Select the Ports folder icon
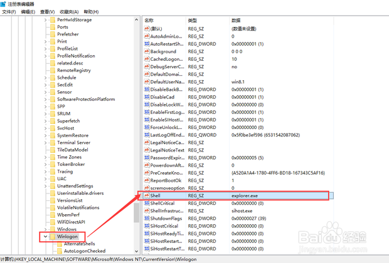389x263 pixels. tap(53, 27)
